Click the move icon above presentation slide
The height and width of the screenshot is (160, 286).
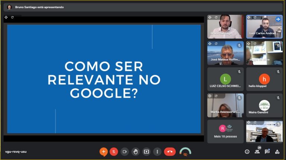pyautogui.click(x=6, y=17)
